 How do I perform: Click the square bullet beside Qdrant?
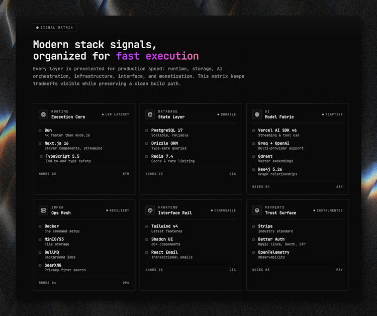(x=253, y=156)
